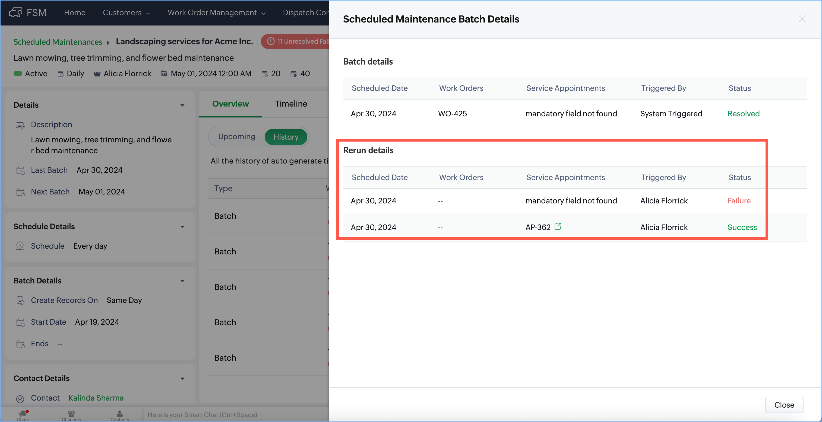Click the Type column header

click(223, 188)
